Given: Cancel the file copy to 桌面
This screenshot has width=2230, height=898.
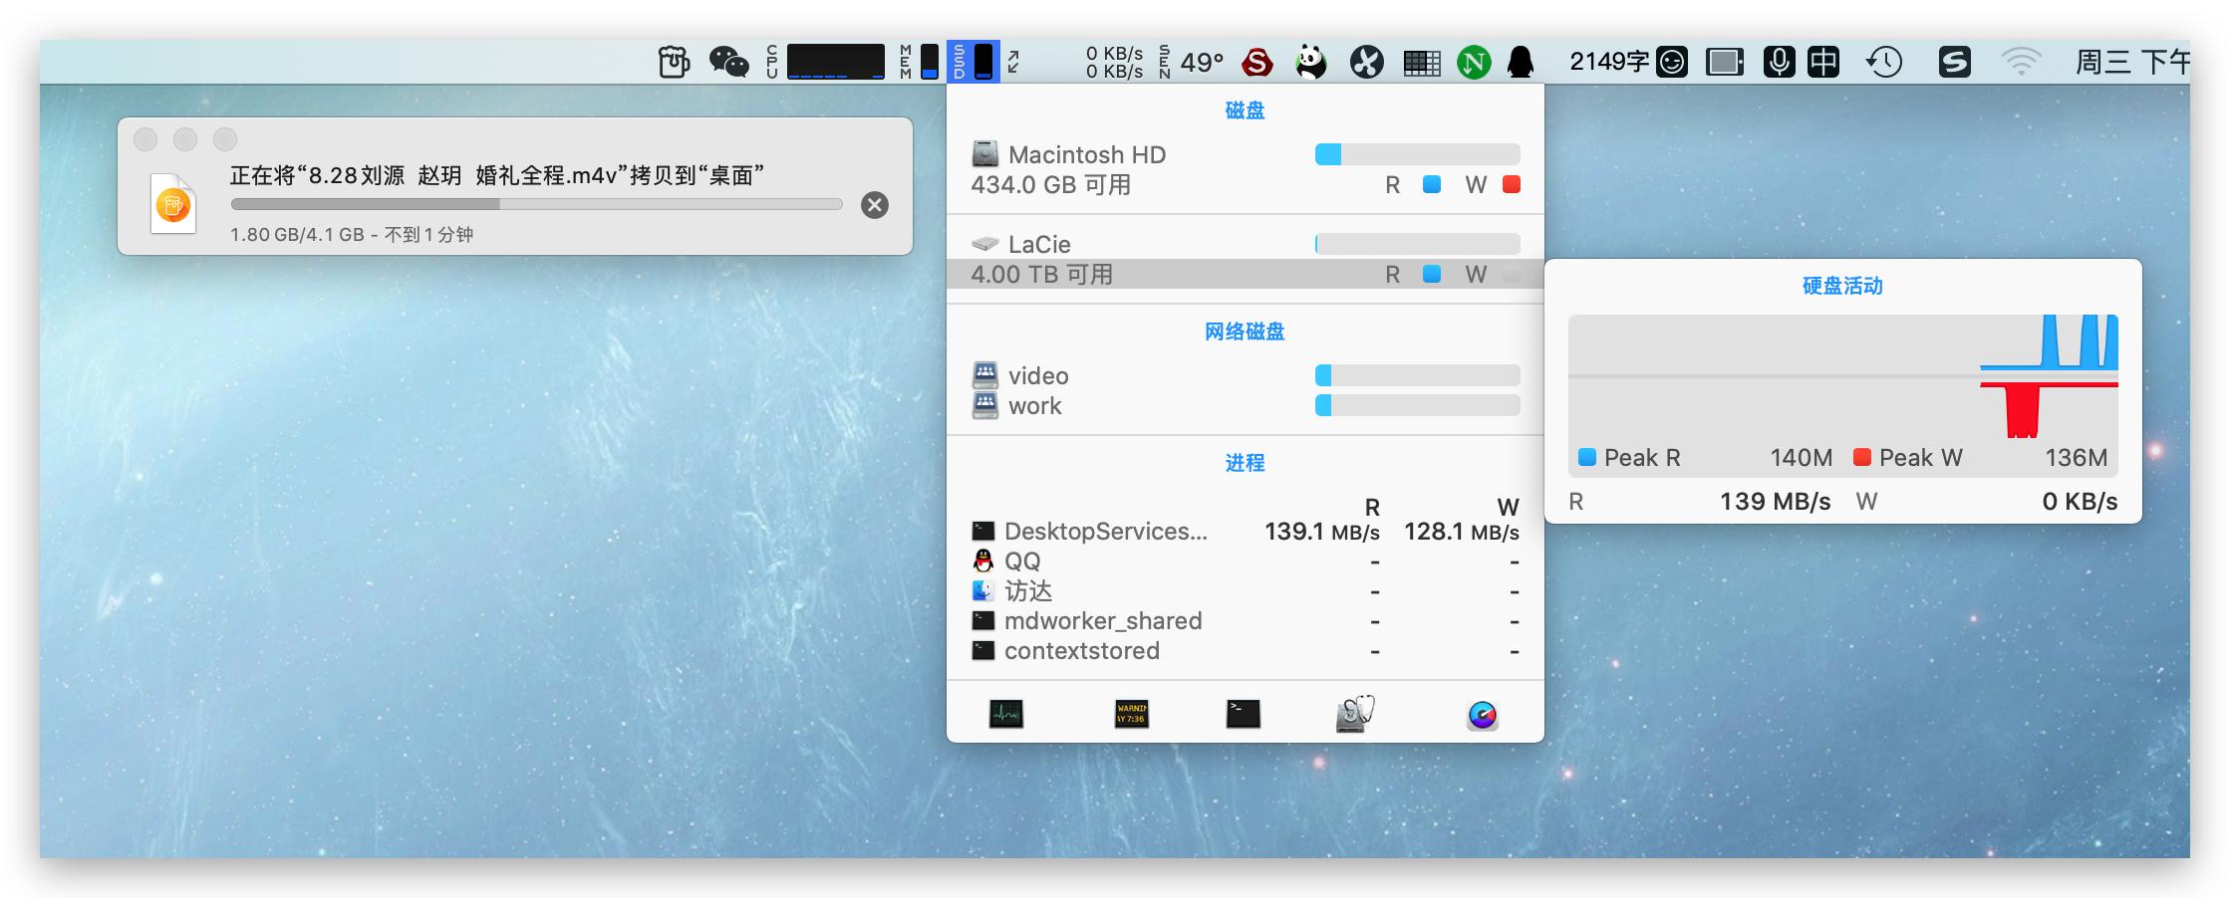Looking at the screenshot, I should 875,204.
